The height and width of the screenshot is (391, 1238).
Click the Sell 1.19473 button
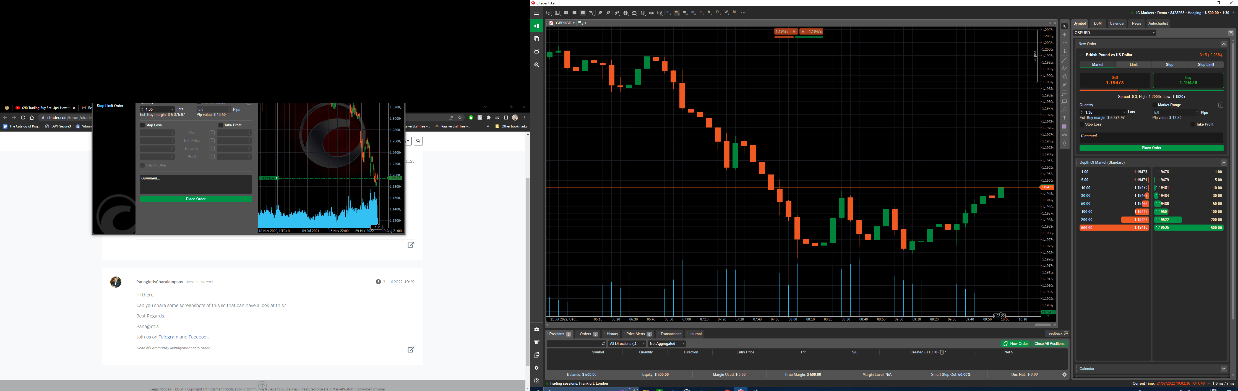tap(1115, 80)
